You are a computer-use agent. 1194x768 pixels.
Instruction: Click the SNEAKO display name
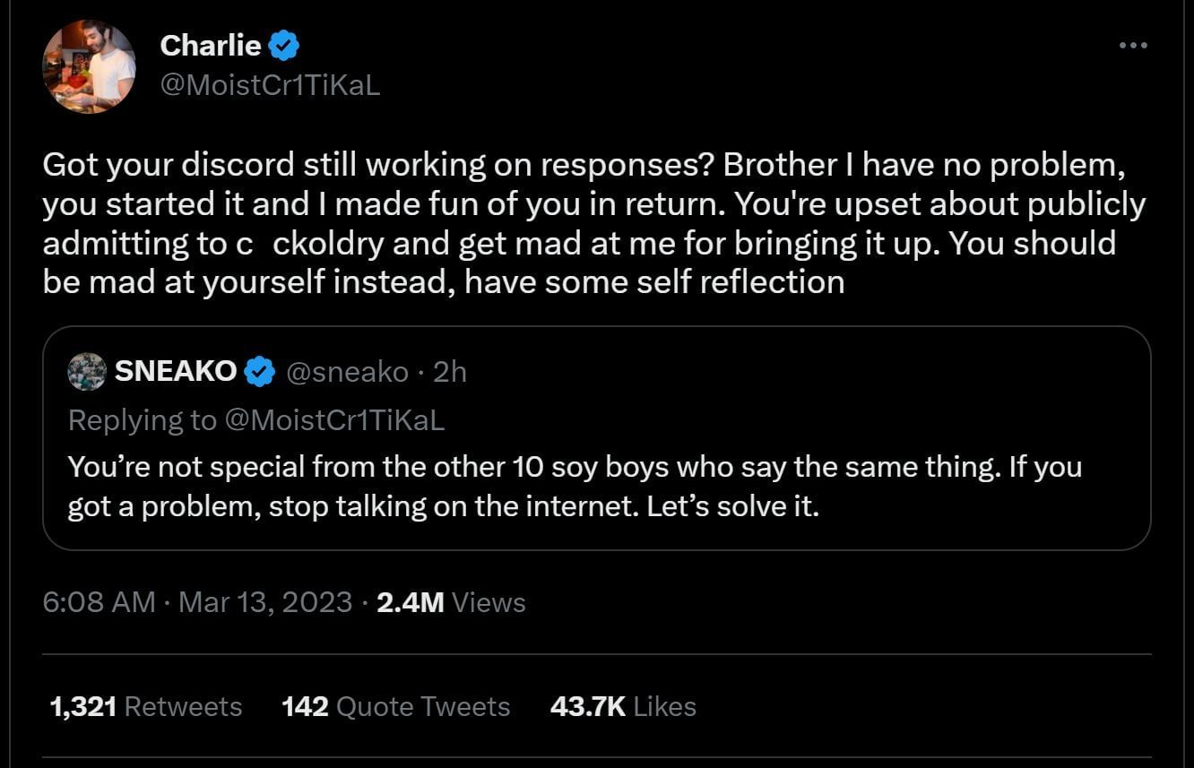(x=175, y=371)
